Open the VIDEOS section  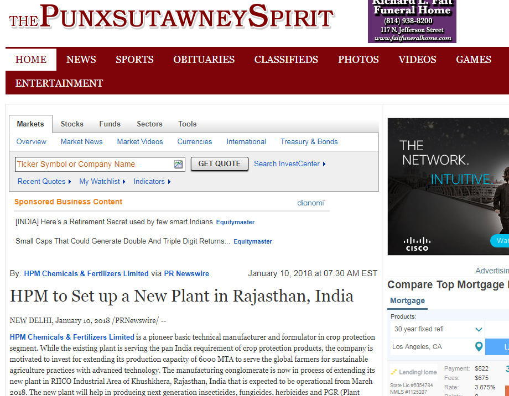point(417,60)
